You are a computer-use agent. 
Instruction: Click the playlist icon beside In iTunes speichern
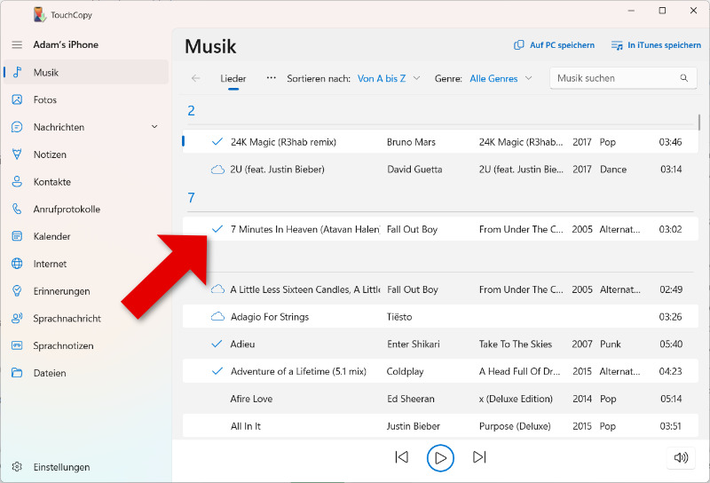(x=617, y=45)
